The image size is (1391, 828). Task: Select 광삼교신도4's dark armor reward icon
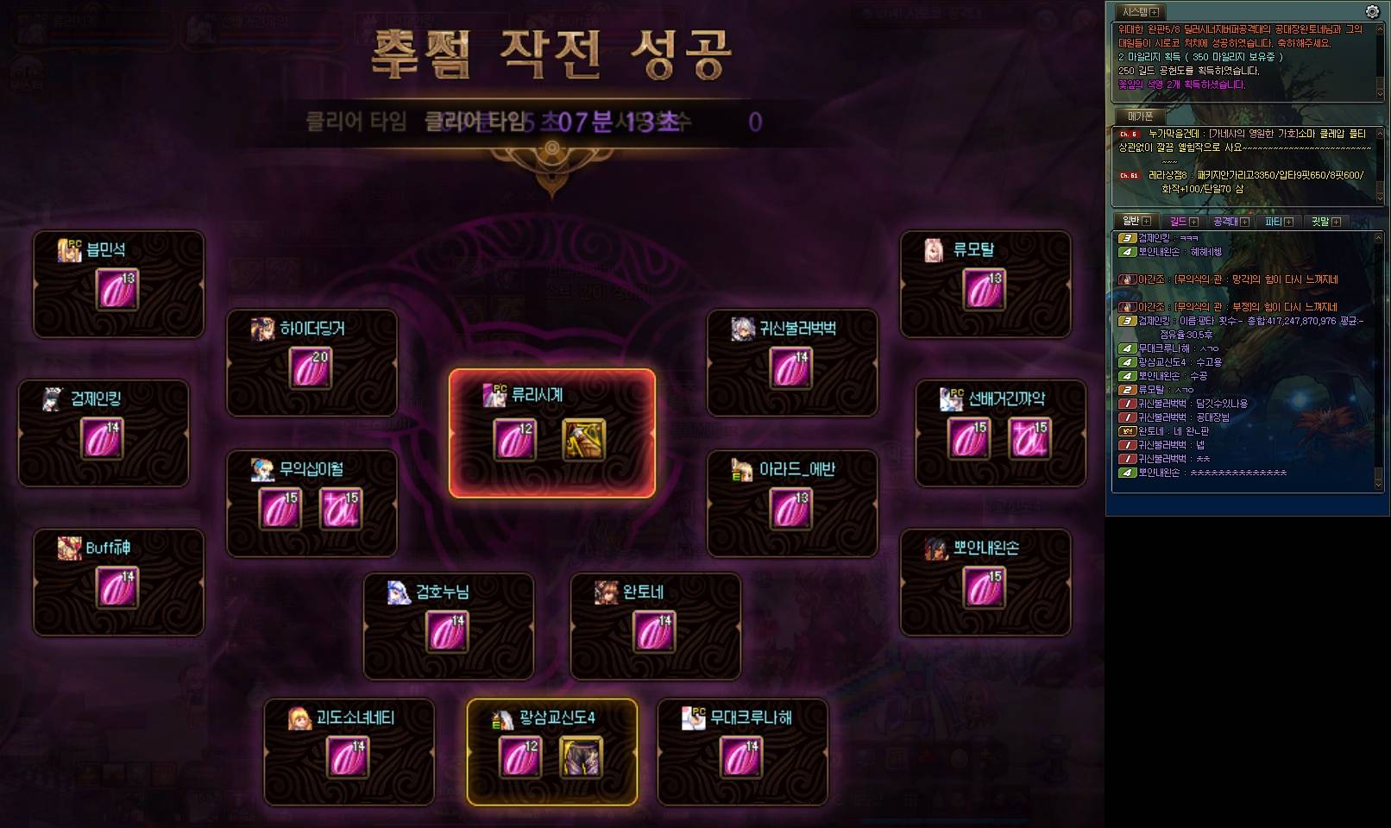pos(581,757)
